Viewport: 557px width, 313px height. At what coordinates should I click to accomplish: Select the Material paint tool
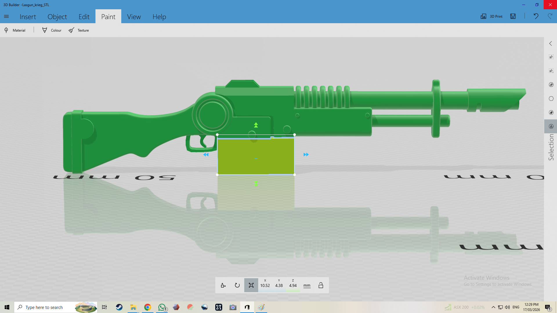point(15,30)
